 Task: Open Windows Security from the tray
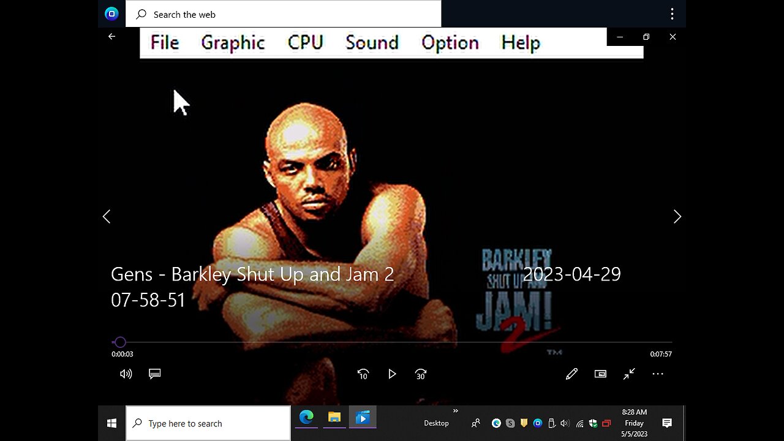tap(593, 423)
